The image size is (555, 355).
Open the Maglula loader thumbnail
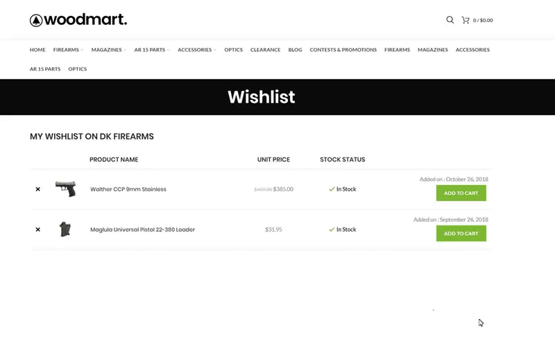[65, 229]
